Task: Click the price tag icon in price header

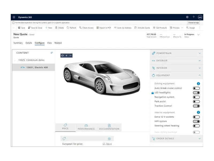Action: click(x=64, y=138)
